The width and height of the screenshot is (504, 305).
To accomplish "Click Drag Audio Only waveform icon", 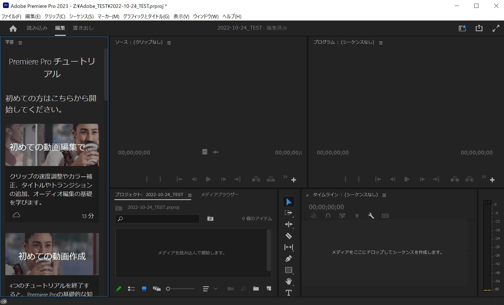I will (216, 152).
